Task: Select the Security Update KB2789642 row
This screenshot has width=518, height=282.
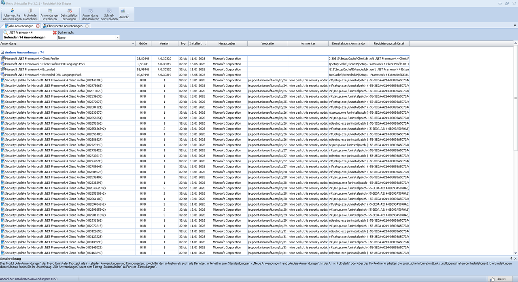Action: click(x=205, y=167)
